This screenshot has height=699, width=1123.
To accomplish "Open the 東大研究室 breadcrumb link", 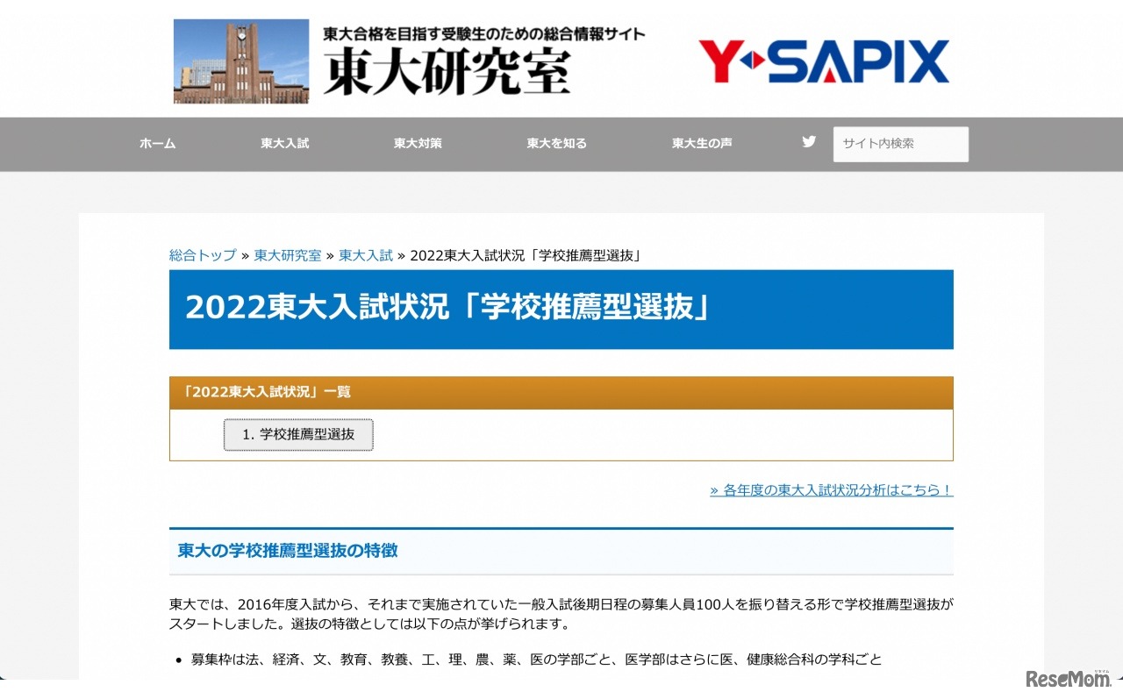I will pyautogui.click(x=287, y=255).
